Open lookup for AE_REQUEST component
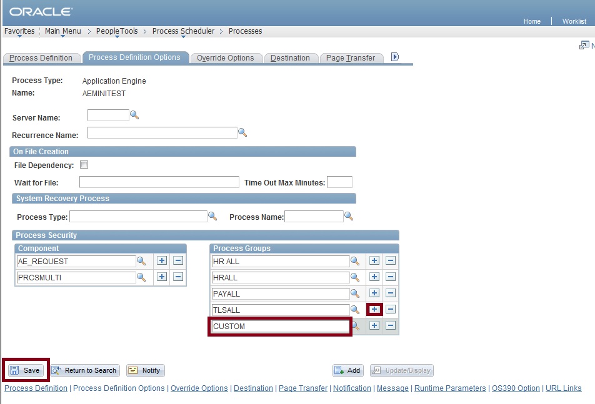Image resolution: width=595 pixels, height=404 pixels. coord(141,261)
